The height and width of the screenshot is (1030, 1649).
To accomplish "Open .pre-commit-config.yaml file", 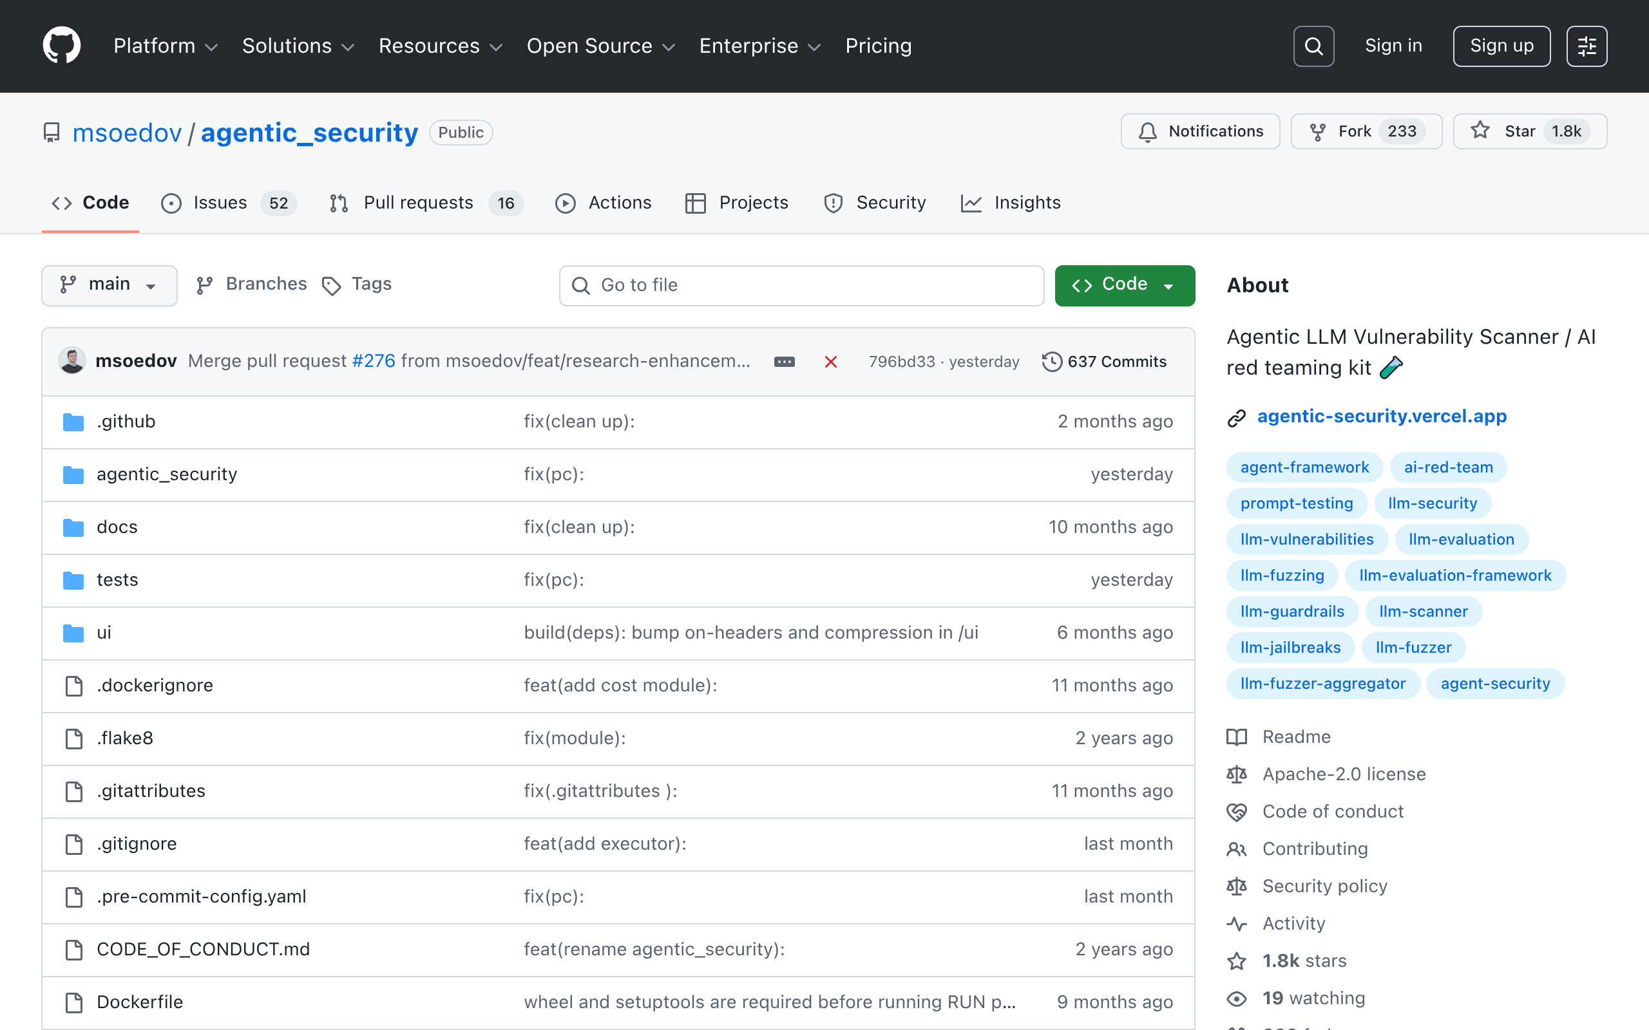I will (201, 897).
